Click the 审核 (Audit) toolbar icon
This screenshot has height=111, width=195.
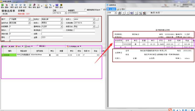click(34, 6)
